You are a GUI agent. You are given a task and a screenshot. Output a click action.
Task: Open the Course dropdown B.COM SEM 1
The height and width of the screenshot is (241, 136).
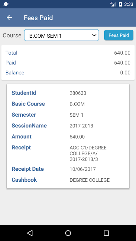click(61, 35)
